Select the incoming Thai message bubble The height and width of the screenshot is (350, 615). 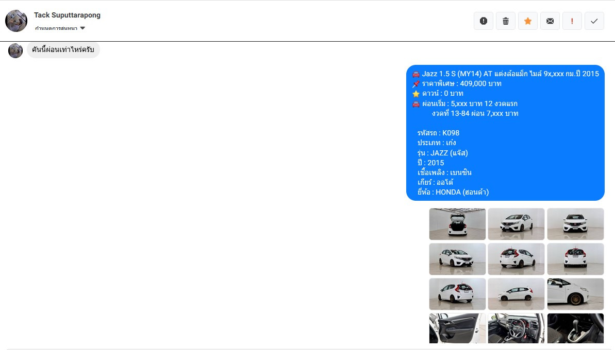point(63,50)
